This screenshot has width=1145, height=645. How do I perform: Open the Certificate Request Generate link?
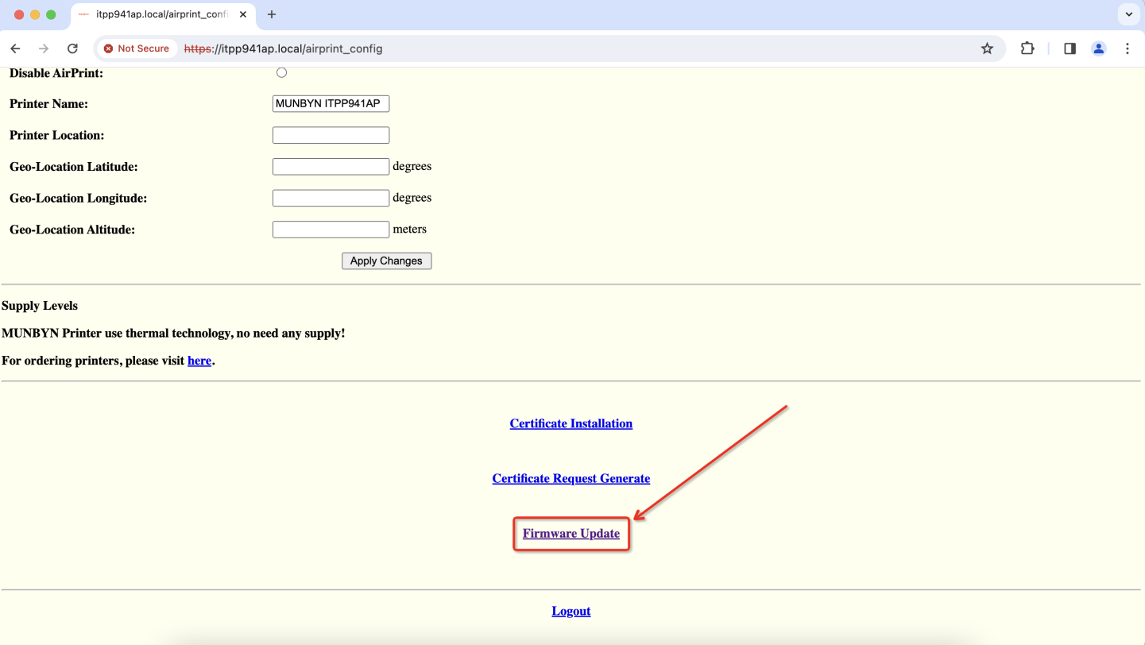point(571,478)
